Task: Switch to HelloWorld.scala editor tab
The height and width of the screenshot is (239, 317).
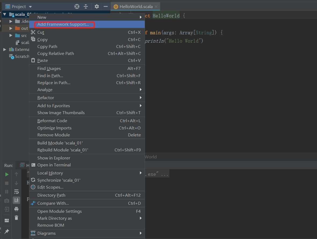Action: 136,6
